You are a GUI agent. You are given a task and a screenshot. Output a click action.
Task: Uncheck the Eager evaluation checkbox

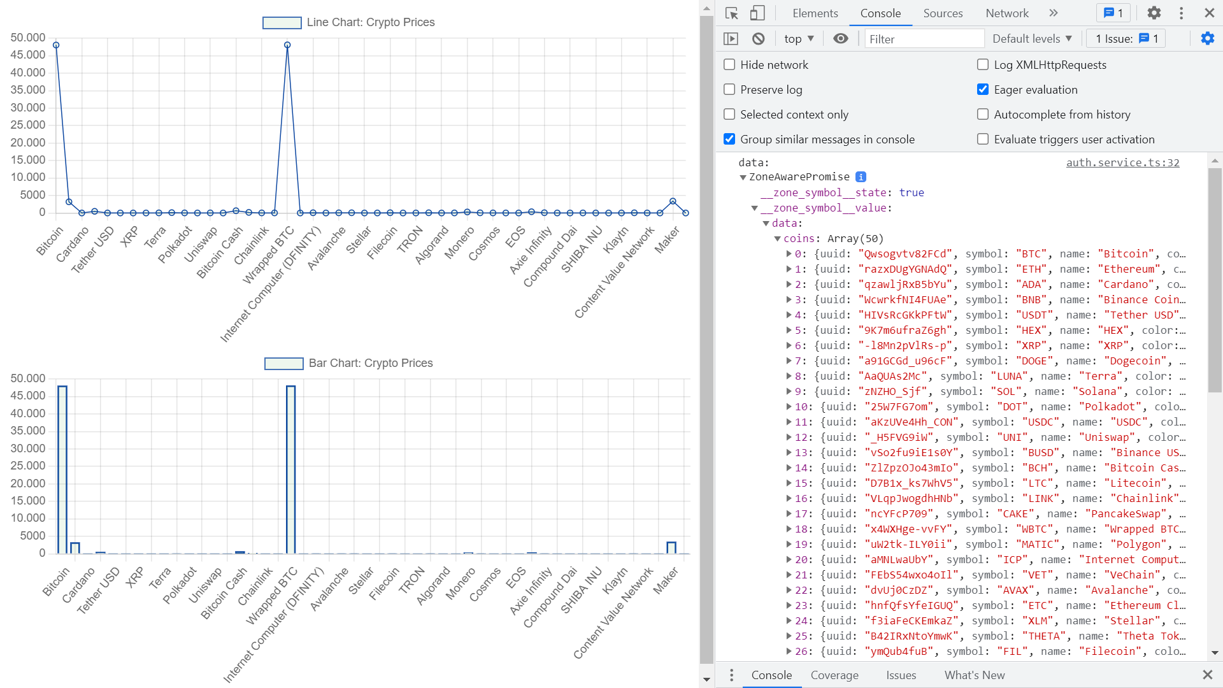(983, 90)
